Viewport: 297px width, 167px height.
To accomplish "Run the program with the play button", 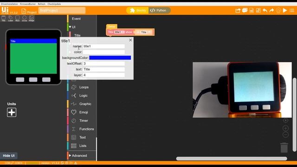I will [285, 10].
